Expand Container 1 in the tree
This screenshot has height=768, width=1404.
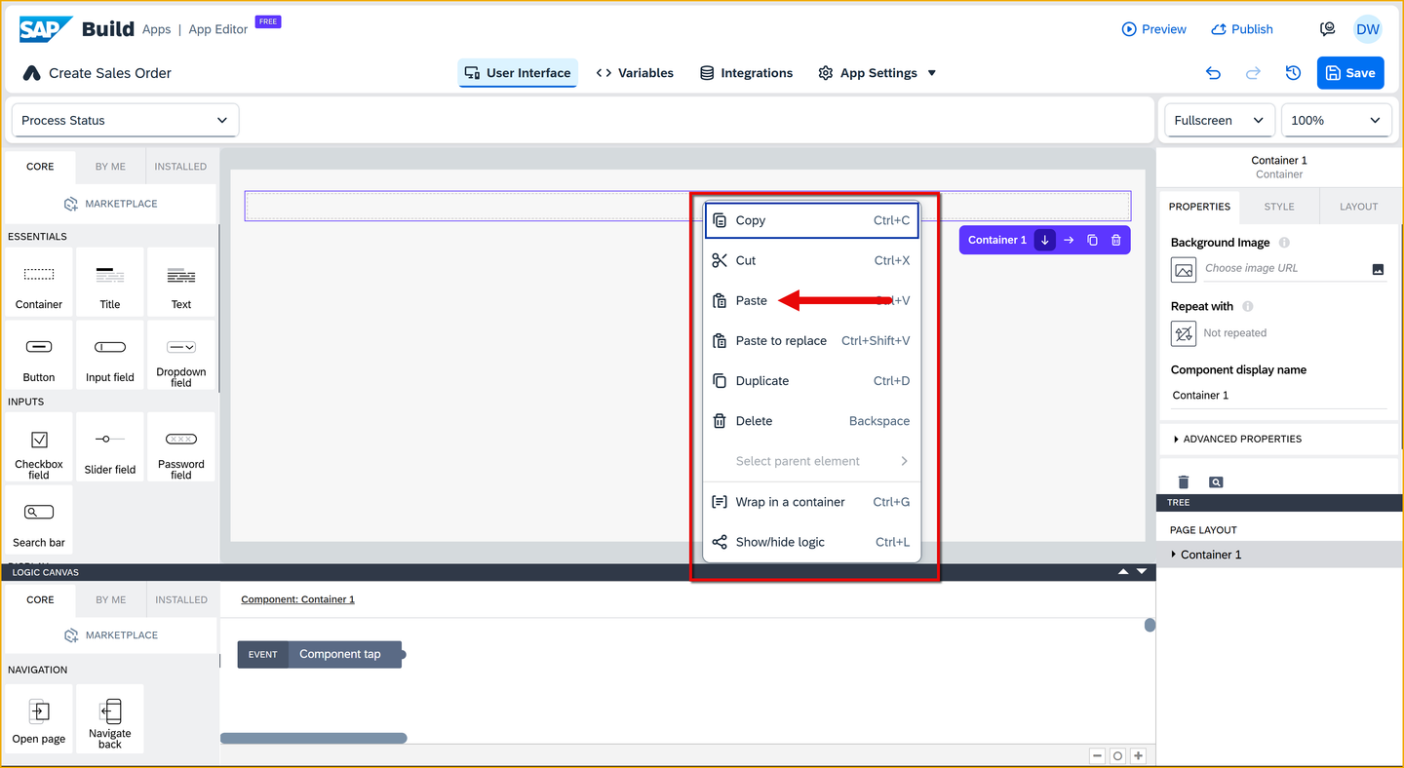click(x=1175, y=555)
